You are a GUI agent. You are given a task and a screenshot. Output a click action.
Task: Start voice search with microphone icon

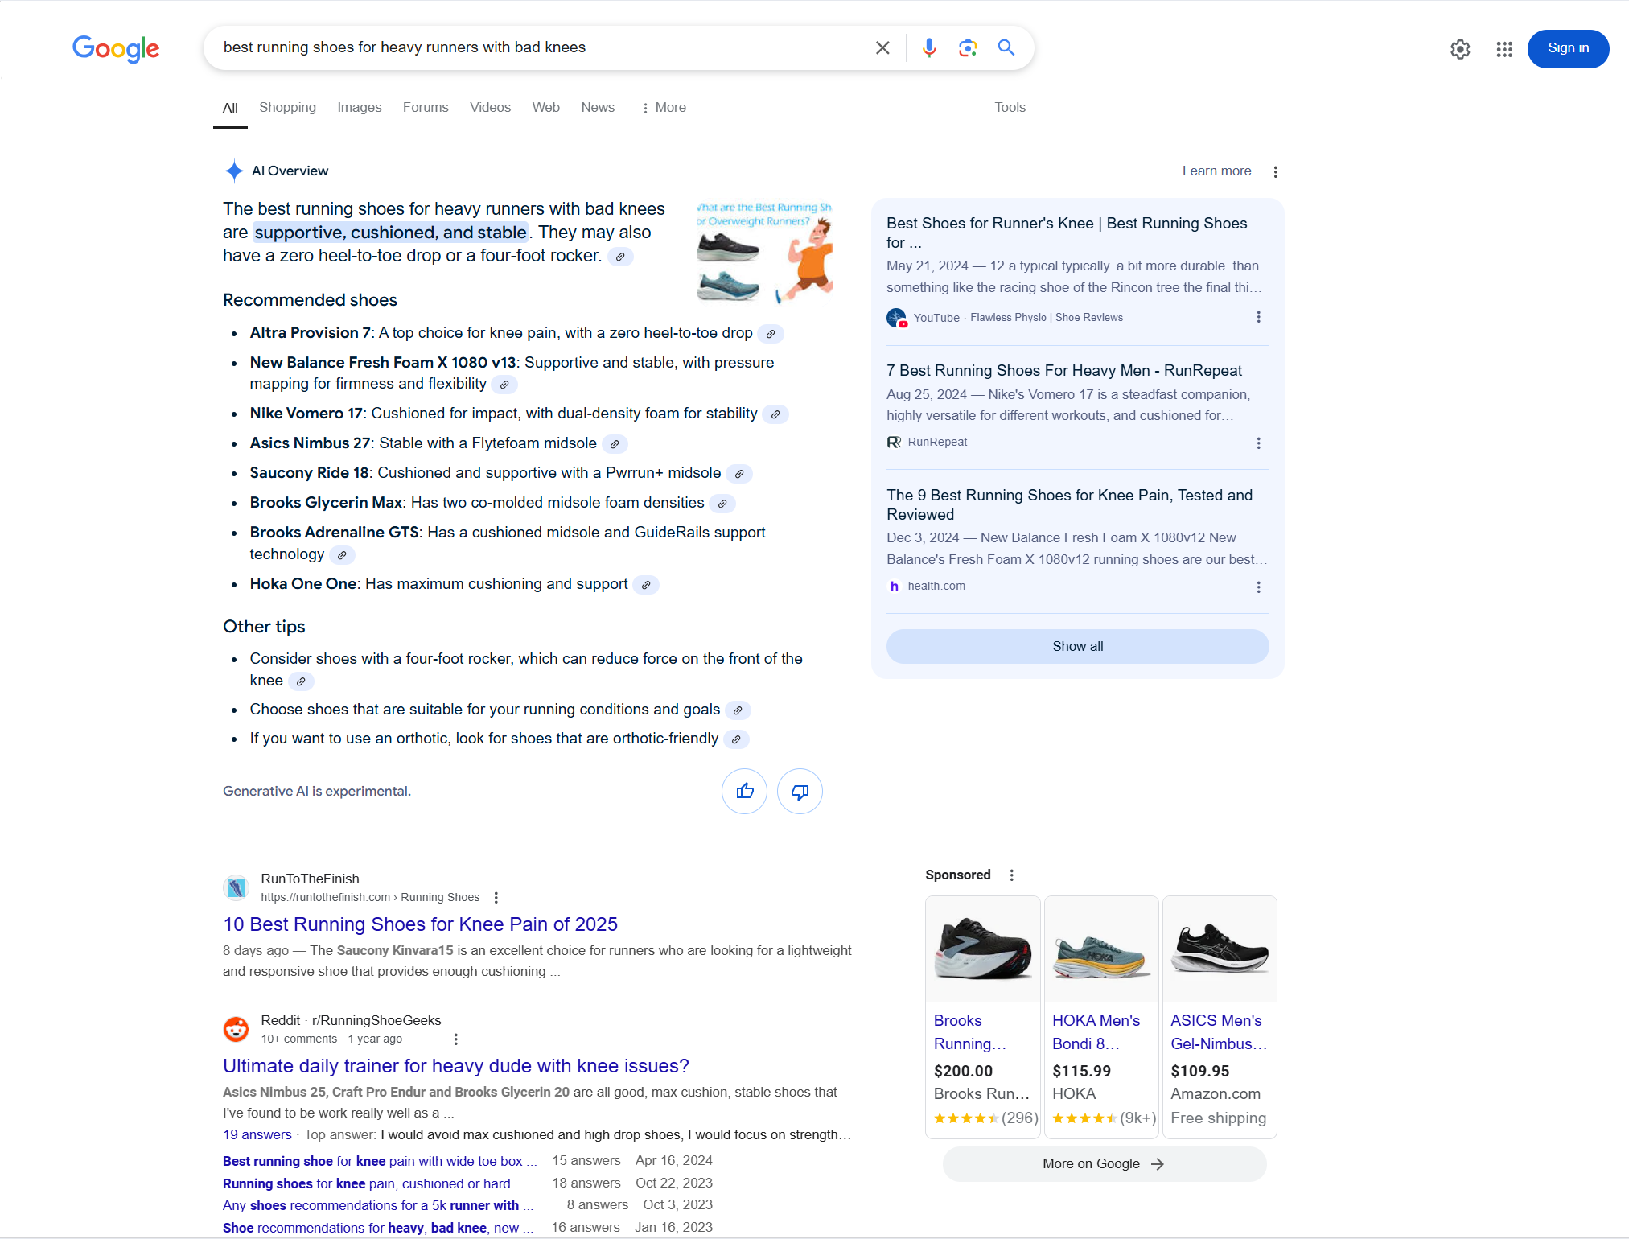929,48
